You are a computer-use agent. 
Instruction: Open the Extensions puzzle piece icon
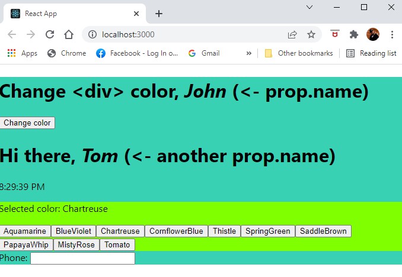[354, 34]
